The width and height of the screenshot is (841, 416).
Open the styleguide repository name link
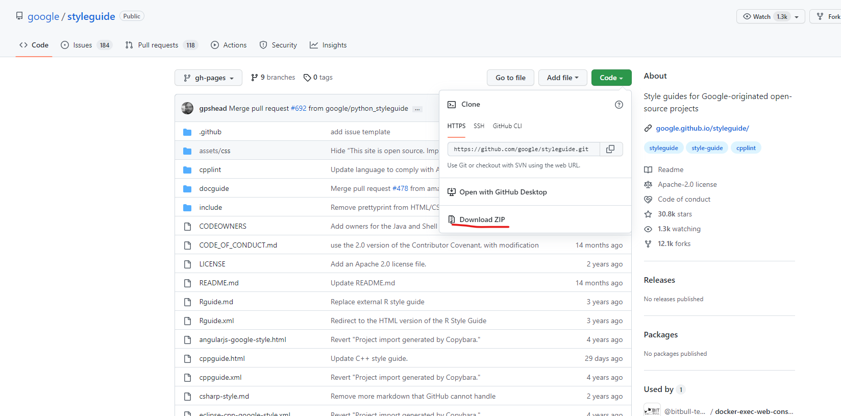point(91,16)
